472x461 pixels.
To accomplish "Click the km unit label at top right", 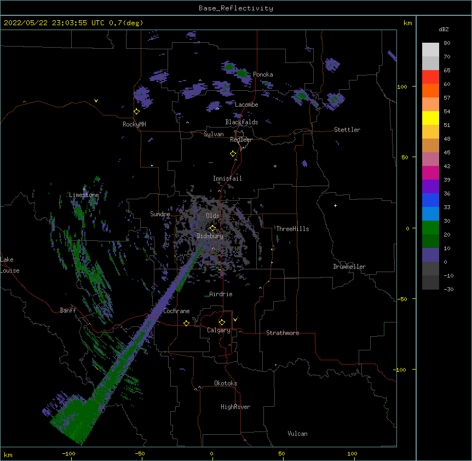I will point(407,23).
